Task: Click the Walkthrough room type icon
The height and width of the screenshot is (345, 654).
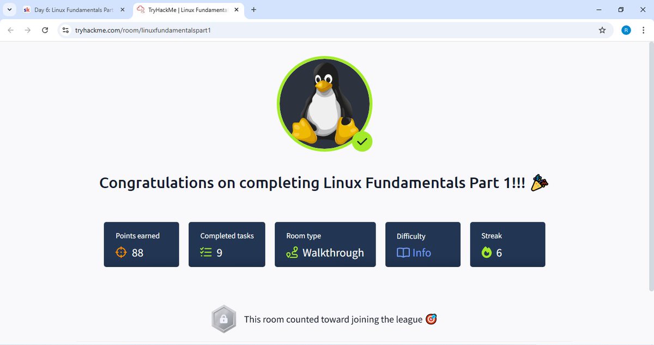Action: [292, 252]
